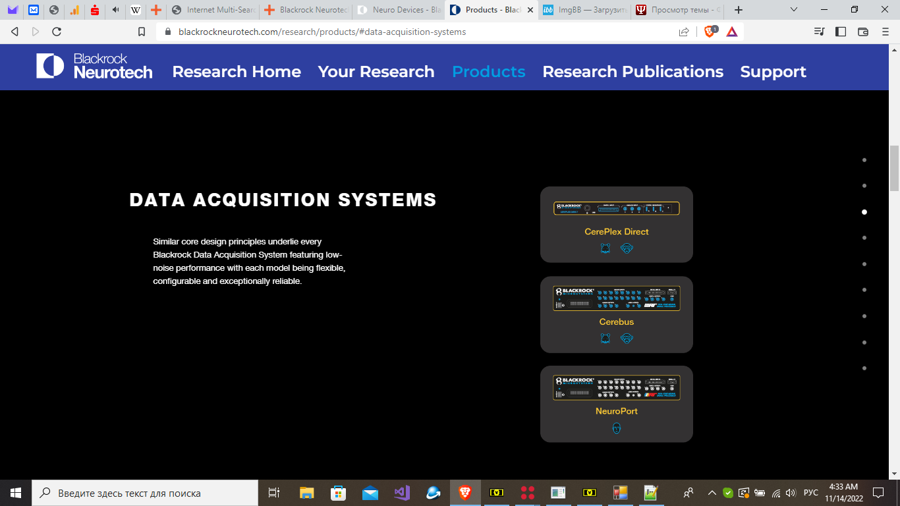900x506 pixels.
Task: Switch to Neuro Devices tab
Action: click(399, 10)
